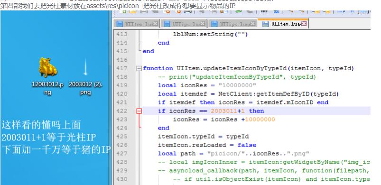Image resolution: width=381 pixels, height=185 pixels.
Task: Click the New file toolbar icon
Action: [124, 11]
